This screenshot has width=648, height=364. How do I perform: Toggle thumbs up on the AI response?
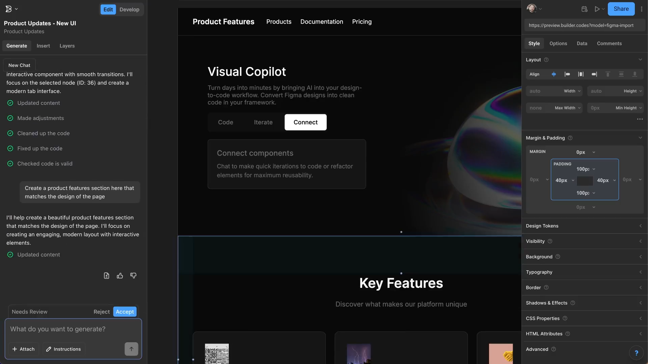coord(119,275)
